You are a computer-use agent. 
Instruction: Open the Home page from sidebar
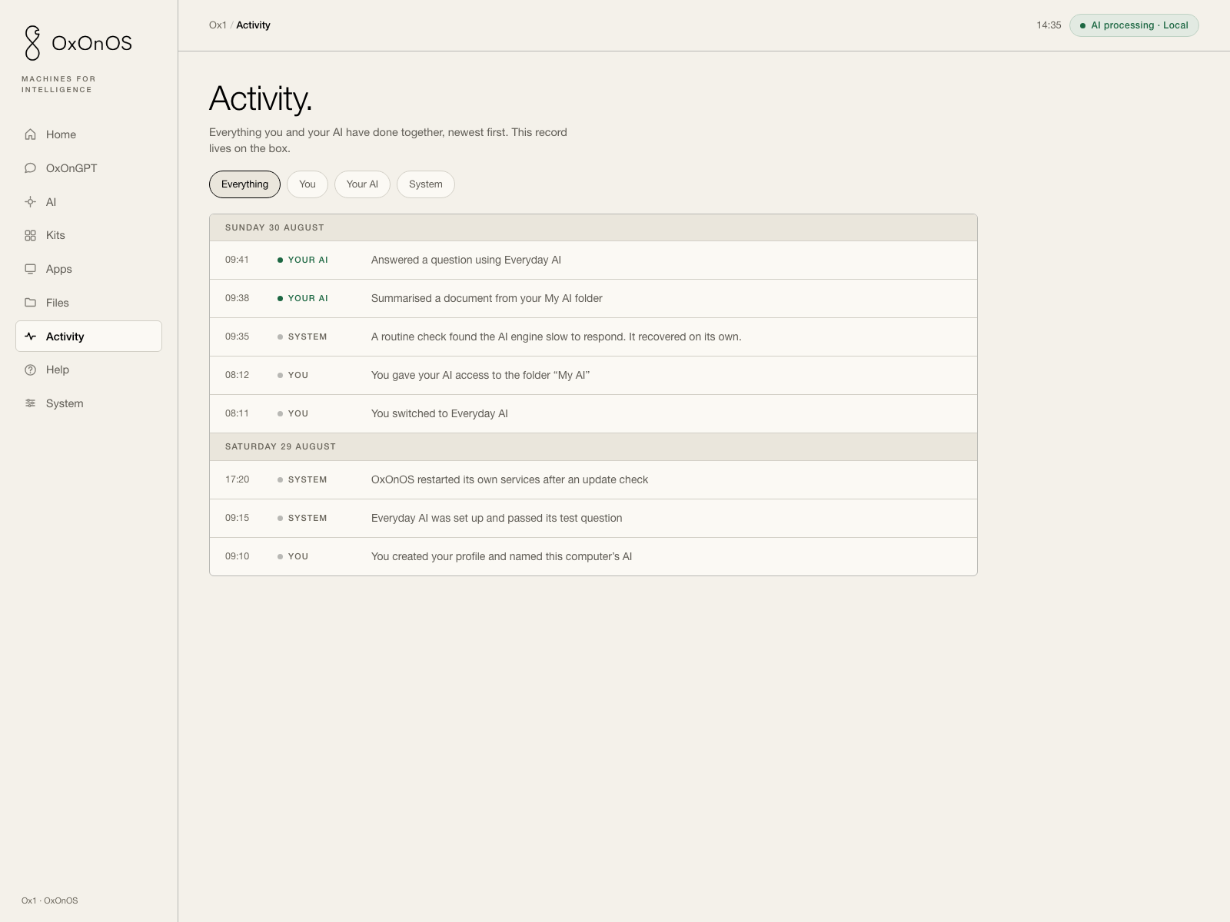88,134
